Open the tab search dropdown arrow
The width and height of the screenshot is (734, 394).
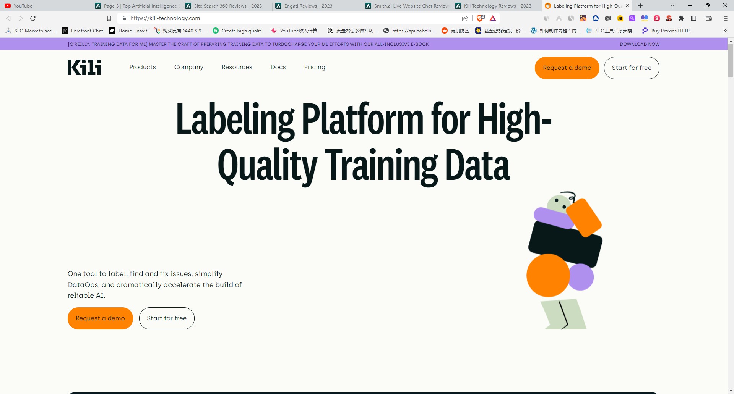click(672, 6)
